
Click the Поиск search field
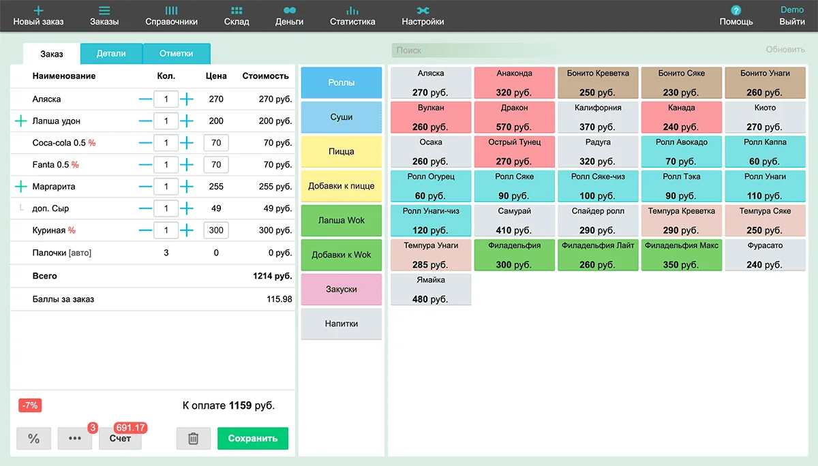[474, 50]
